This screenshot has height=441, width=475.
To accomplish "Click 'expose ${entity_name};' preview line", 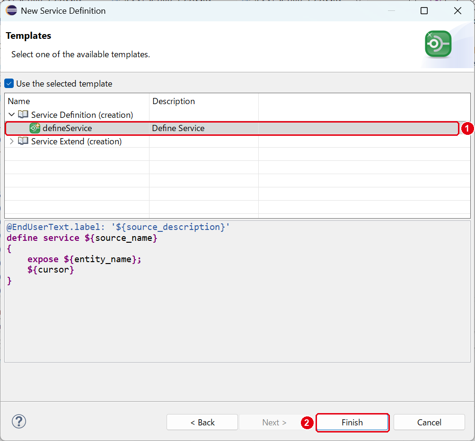I will pos(84,259).
